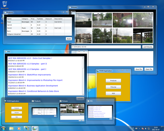
Task: Click RSS list scrollbar up arrow
Action: coord(83,58)
